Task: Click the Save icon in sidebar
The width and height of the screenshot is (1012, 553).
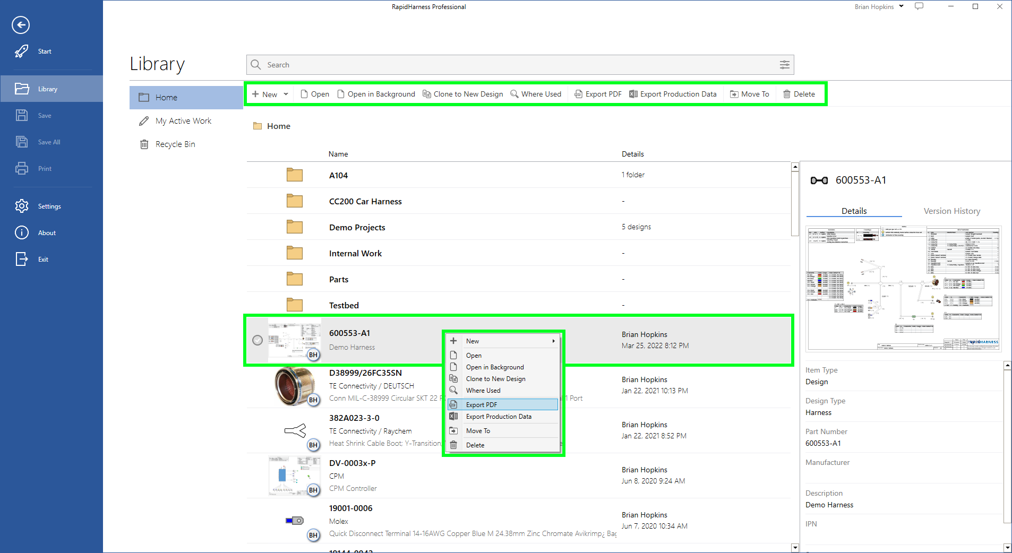Action: pyautogui.click(x=22, y=115)
